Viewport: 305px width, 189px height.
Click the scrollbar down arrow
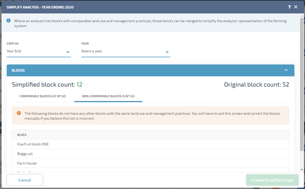[302, 170]
